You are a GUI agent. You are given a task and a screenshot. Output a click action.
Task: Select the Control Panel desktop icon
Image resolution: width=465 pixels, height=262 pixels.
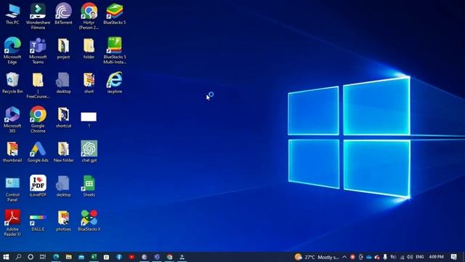tap(12, 189)
